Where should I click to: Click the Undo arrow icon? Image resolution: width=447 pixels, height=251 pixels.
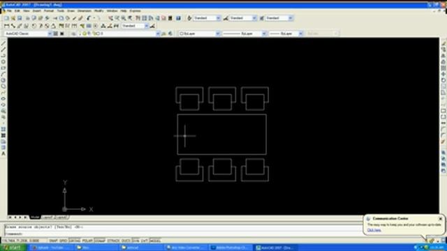pos(89,18)
